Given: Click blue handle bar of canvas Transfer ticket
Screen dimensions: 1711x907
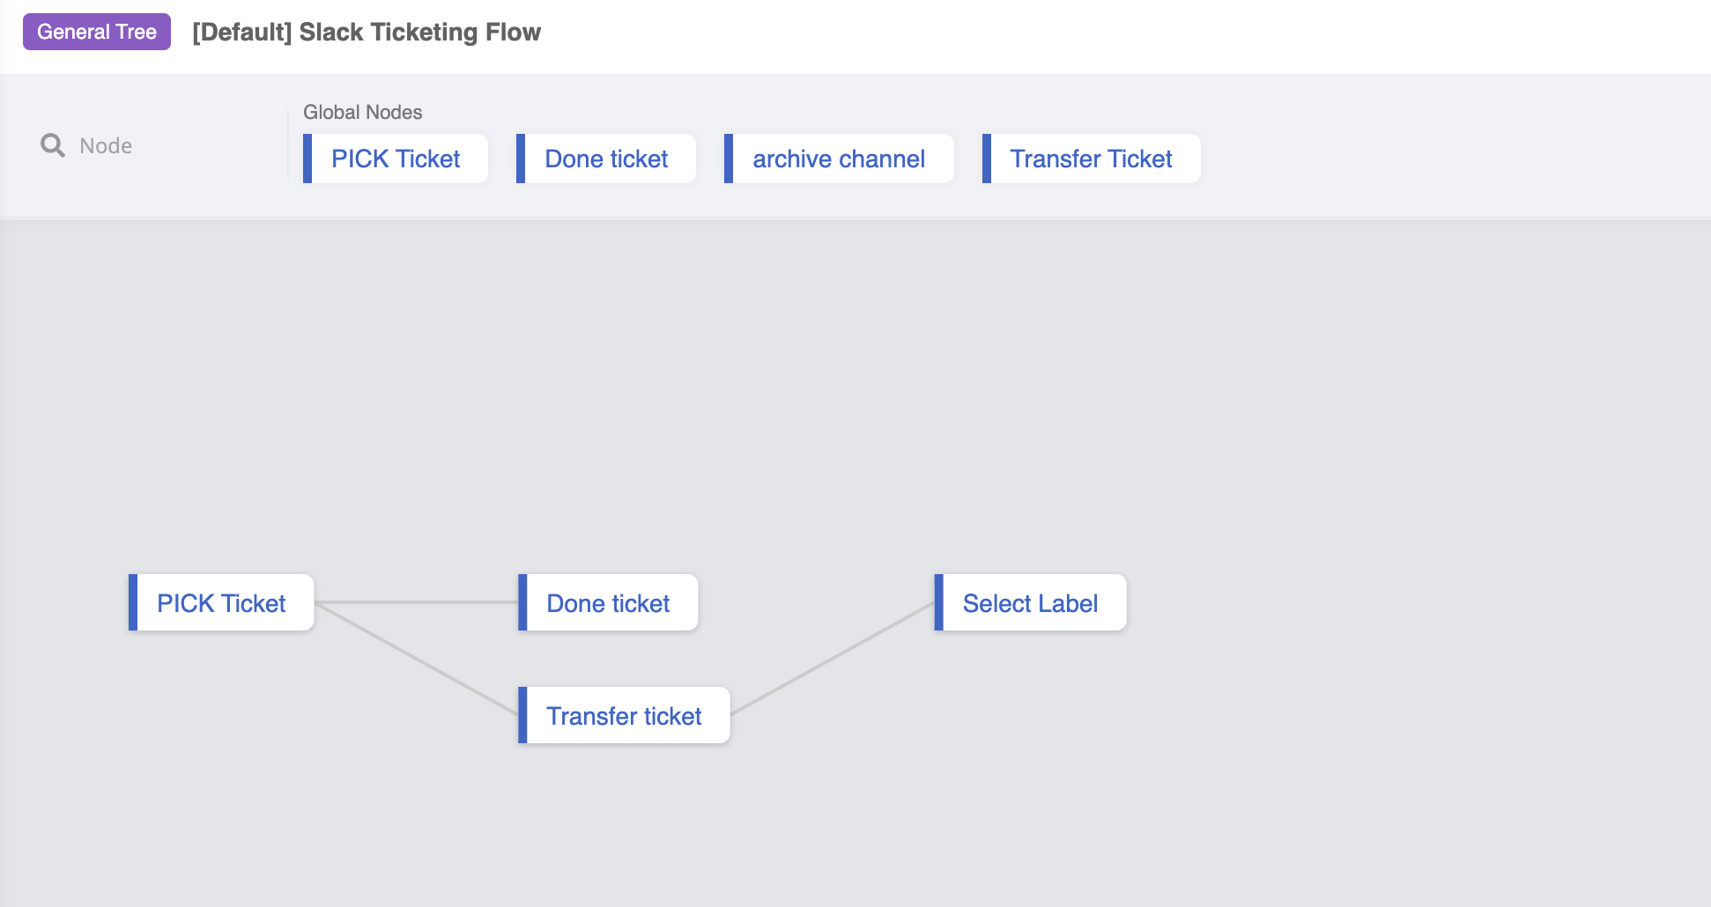Looking at the screenshot, I should pos(522,716).
